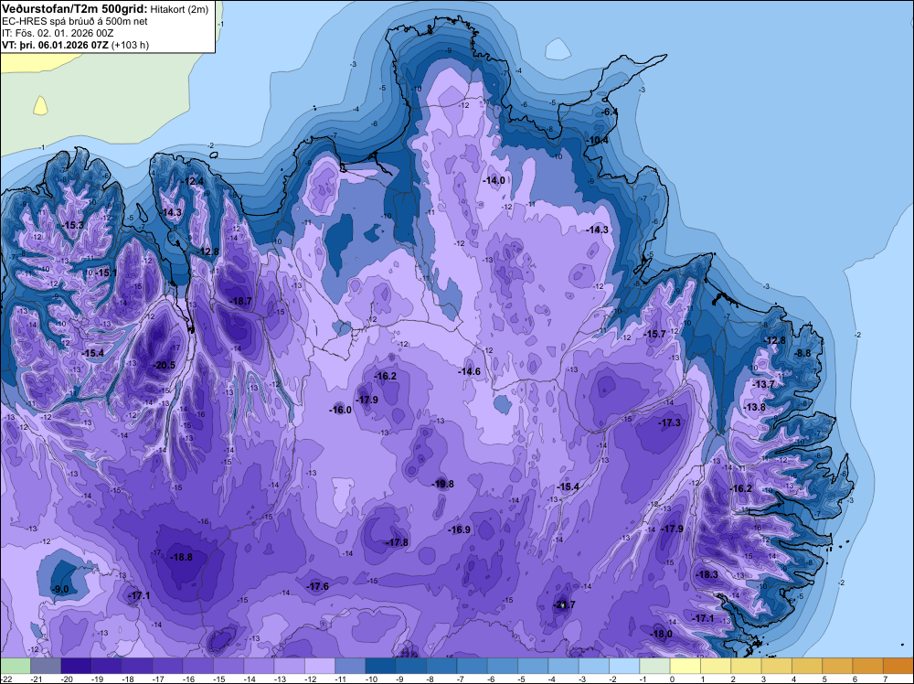914x684 pixels.
Task: Select the -14.0 temperature value
Action: (x=494, y=181)
